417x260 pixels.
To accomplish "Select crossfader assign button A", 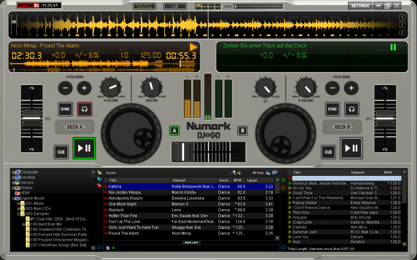I will (x=175, y=131).
